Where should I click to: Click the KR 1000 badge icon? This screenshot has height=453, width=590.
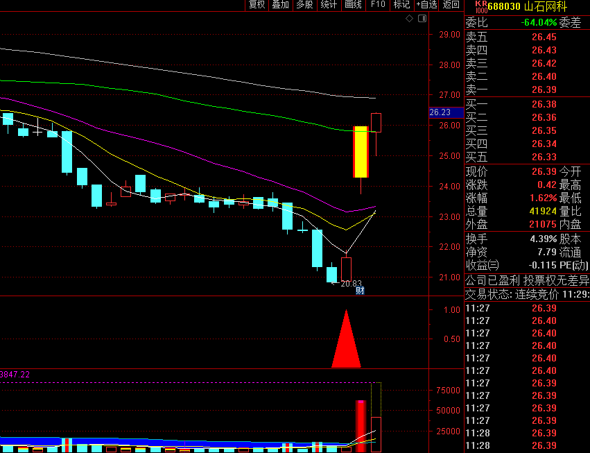[x=481, y=7]
